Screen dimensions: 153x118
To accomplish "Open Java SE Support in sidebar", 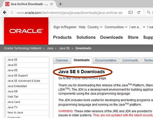I will (x=27, y=75).
